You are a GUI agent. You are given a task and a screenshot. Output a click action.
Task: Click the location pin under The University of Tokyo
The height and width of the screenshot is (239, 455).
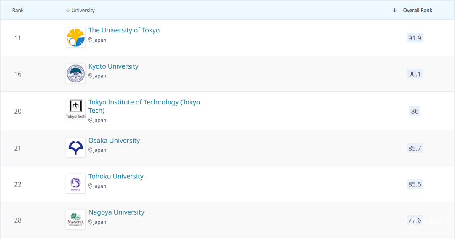pyautogui.click(x=90, y=40)
